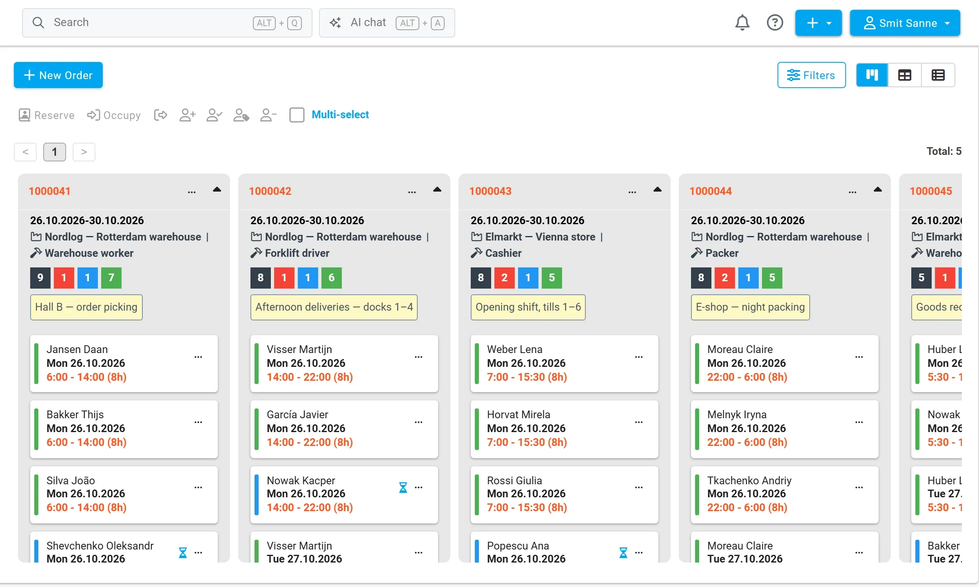Viewport: 979px width, 587px height.
Task: Click green badge 6 in order 1000042
Action: [x=331, y=278]
